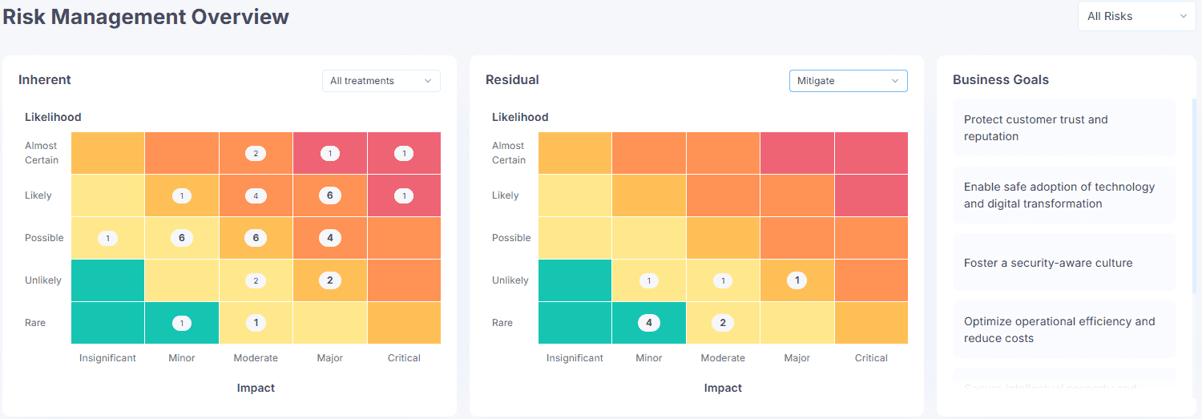This screenshot has height=419, width=1202.
Task: Open the Inherent Rare Minor badge 1
Action: 182,323
